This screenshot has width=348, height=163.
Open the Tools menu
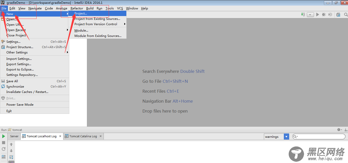click(x=110, y=8)
